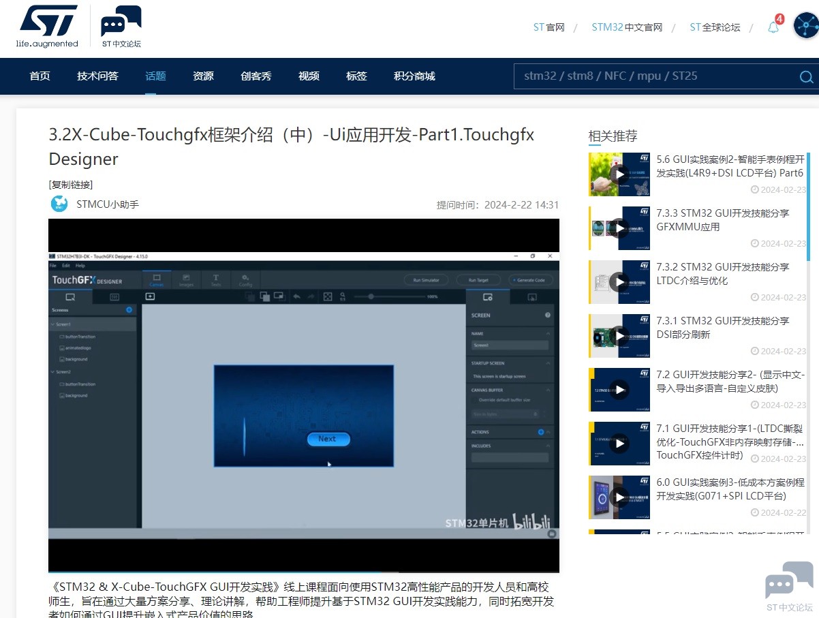The image size is (819, 618).
Task: Open 7.1 GUI开发技能分享1 title link
Action: pyautogui.click(x=730, y=442)
